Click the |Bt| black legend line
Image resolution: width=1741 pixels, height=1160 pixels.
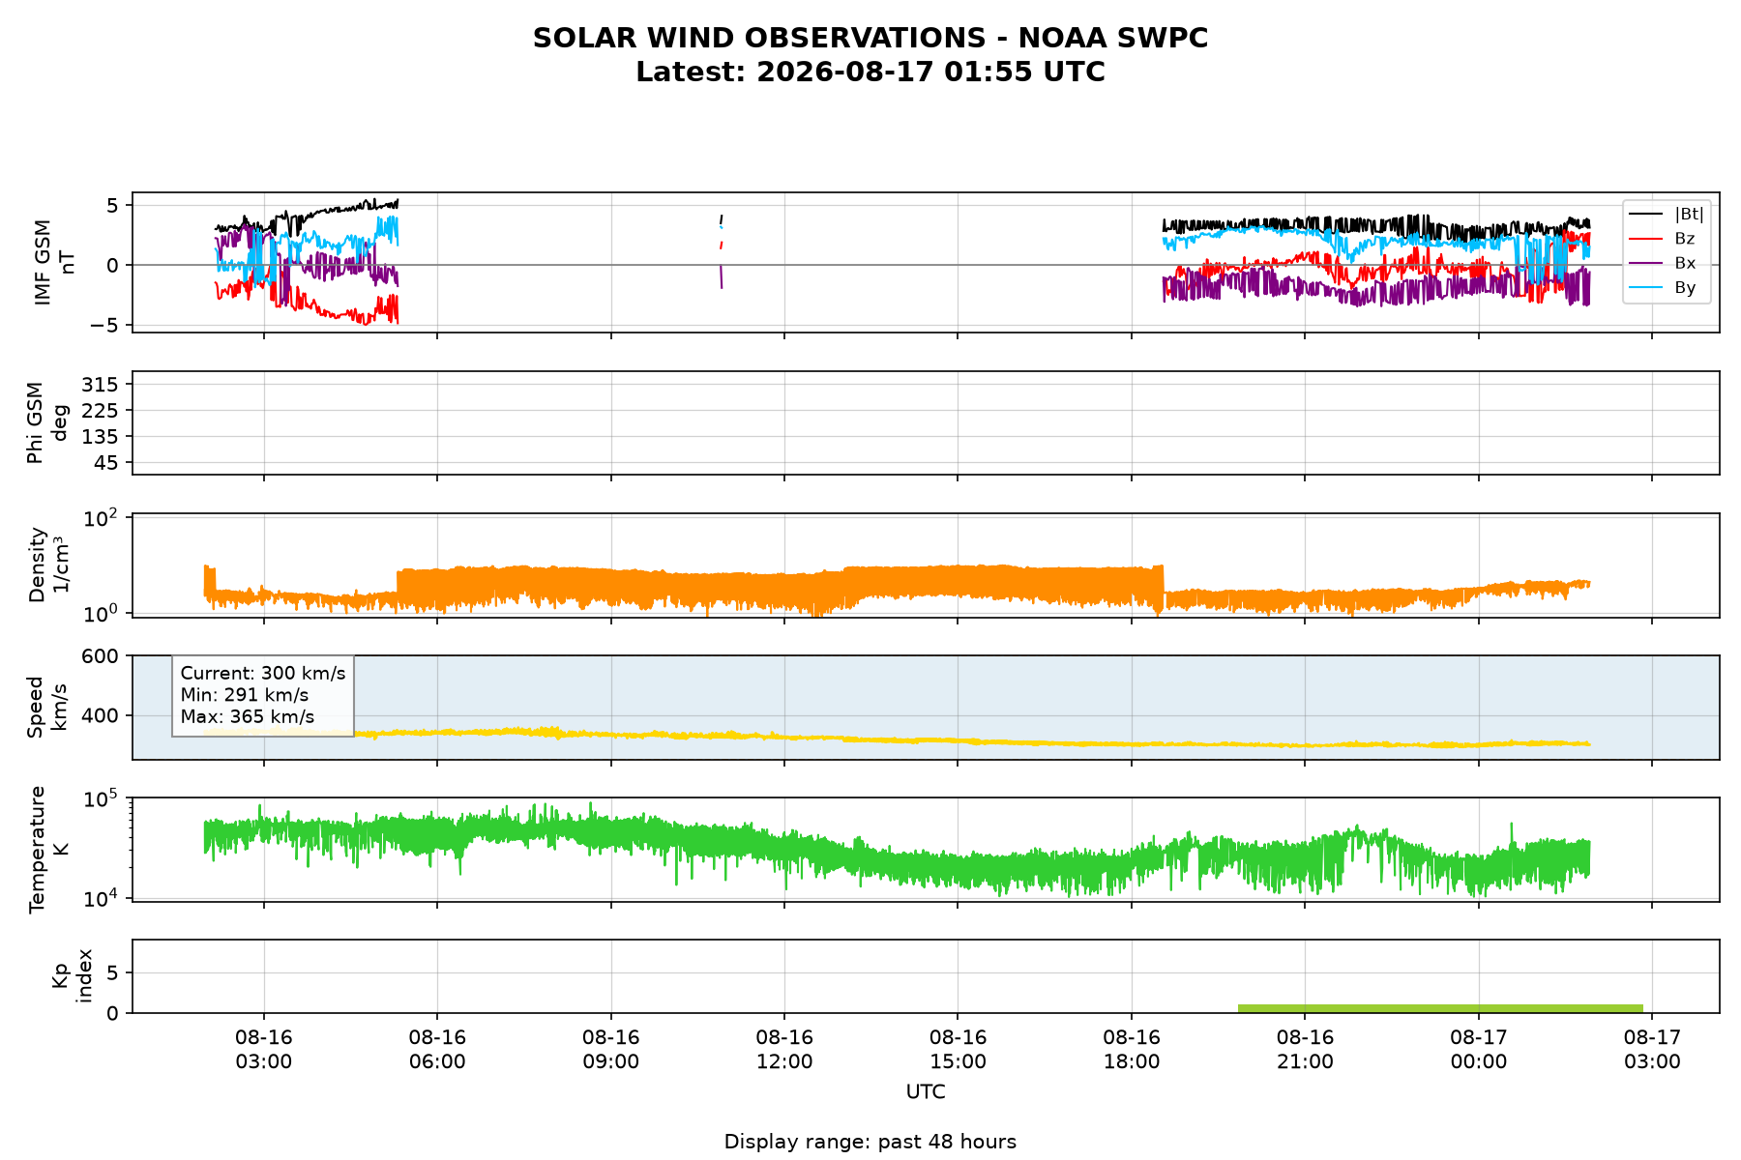(1646, 214)
